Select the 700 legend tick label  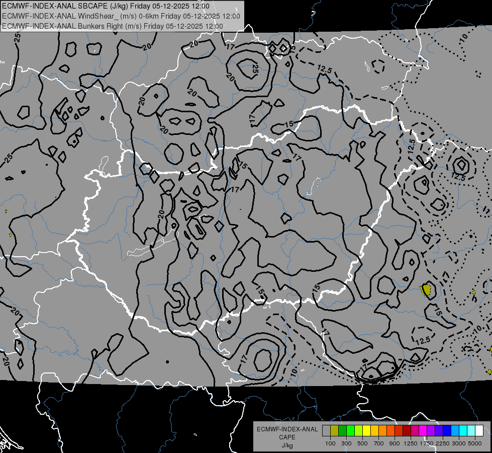[379, 443]
